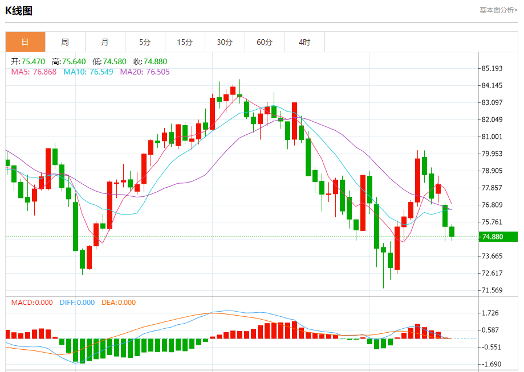Click the green 74.880 current price tag
The width and height of the screenshot is (524, 372).
click(498, 237)
